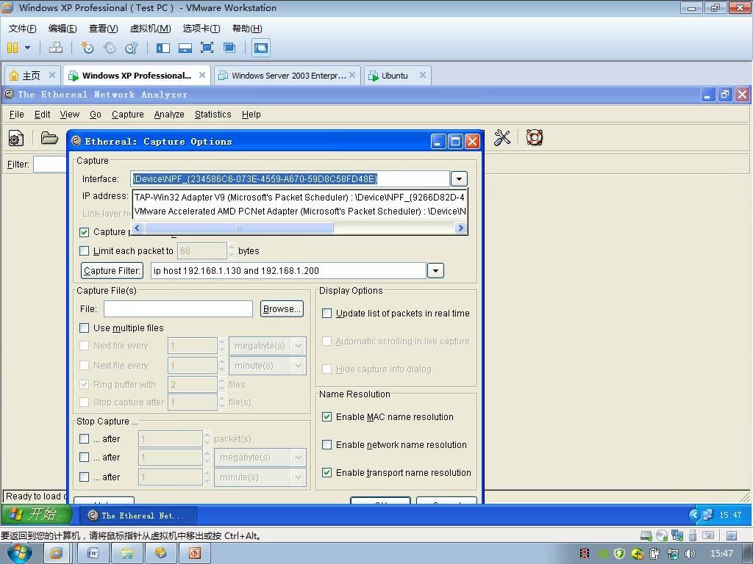The width and height of the screenshot is (753, 564).
Task: Open Ethereal File menu
Action: [16, 114]
